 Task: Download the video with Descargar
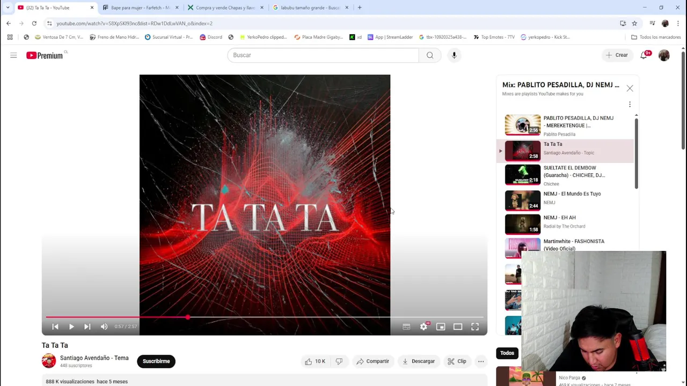pyautogui.click(x=418, y=361)
